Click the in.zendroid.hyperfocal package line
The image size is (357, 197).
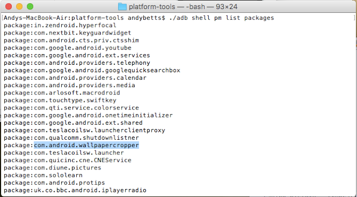pyautogui.click(x=60, y=25)
